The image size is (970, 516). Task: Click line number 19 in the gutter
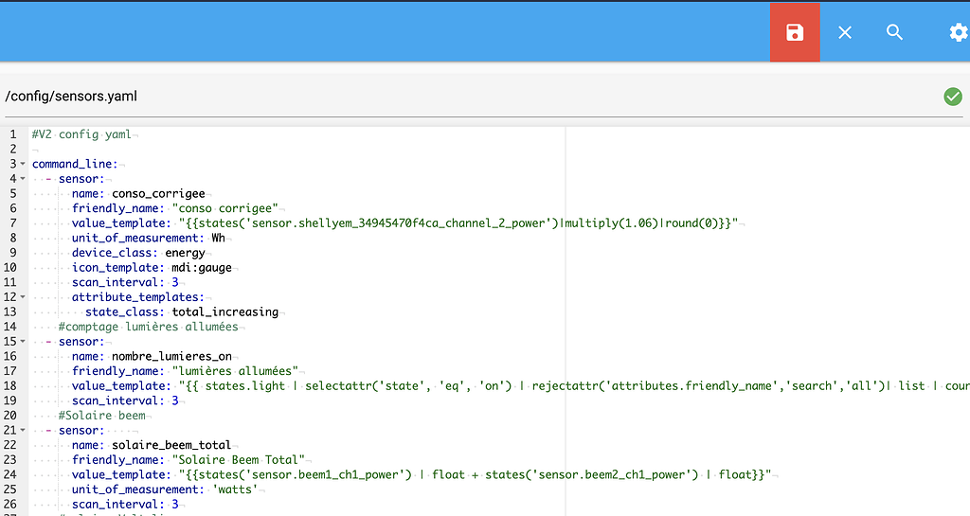pyautogui.click(x=10, y=400)
